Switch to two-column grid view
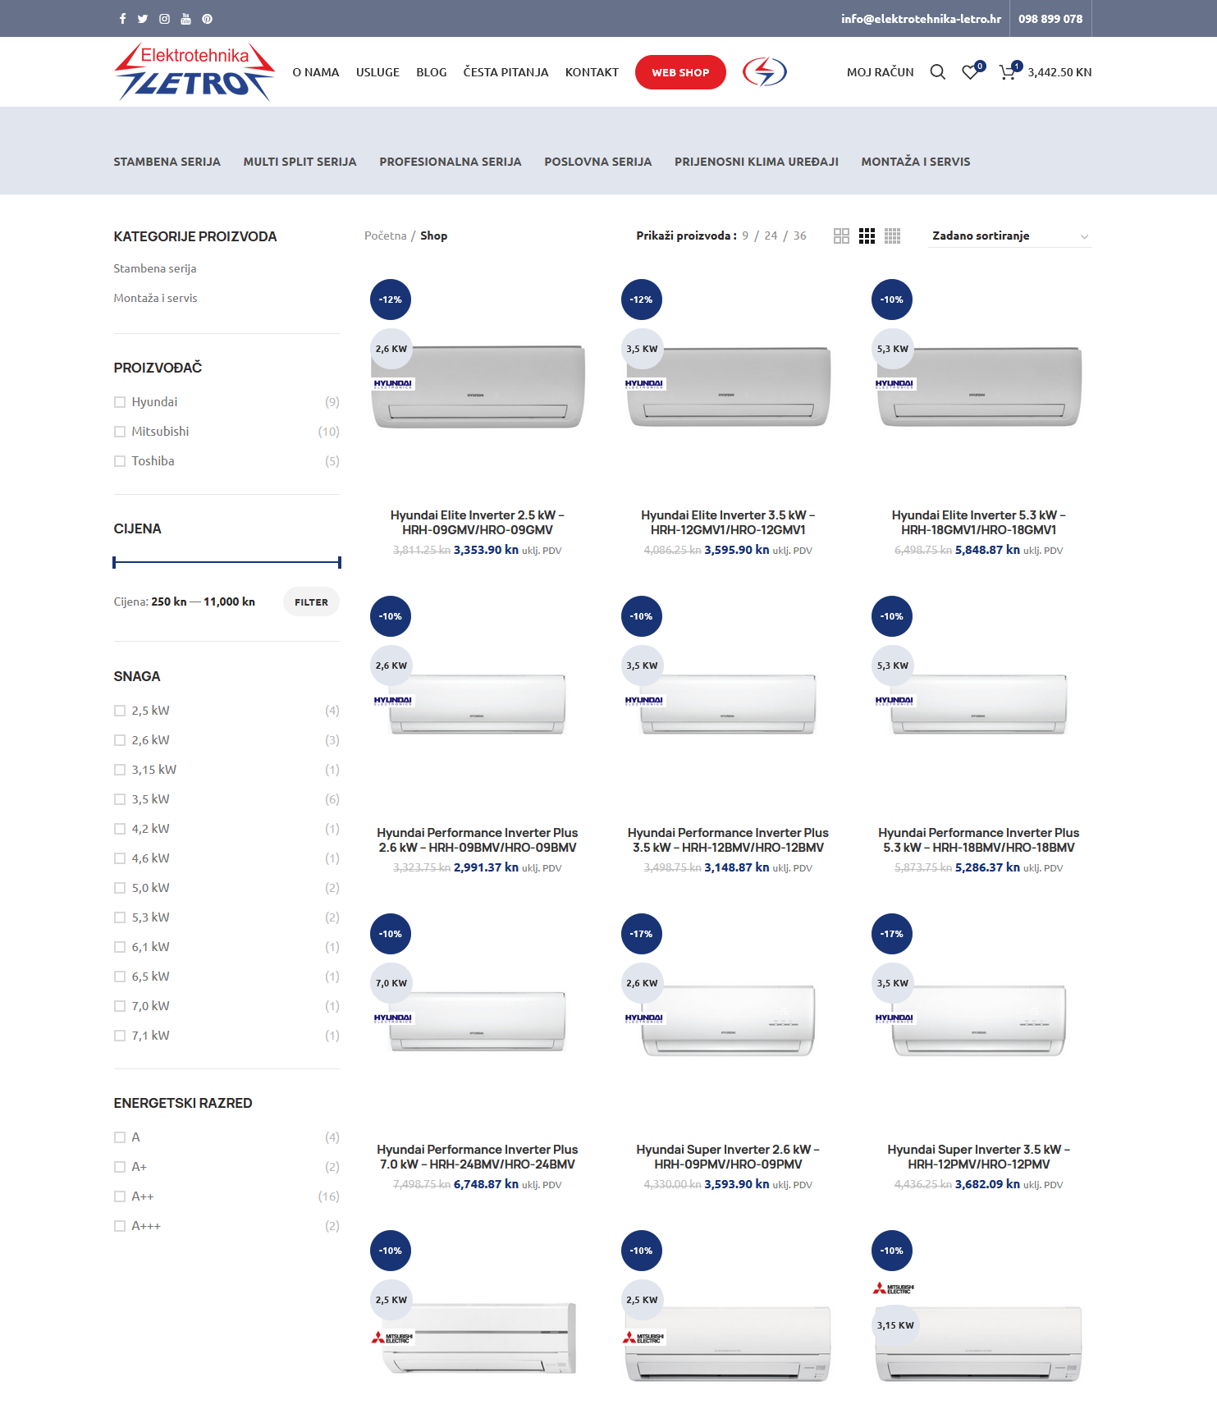The width and height of the screenshot is (1217, 1409). (x=841, y=236)
